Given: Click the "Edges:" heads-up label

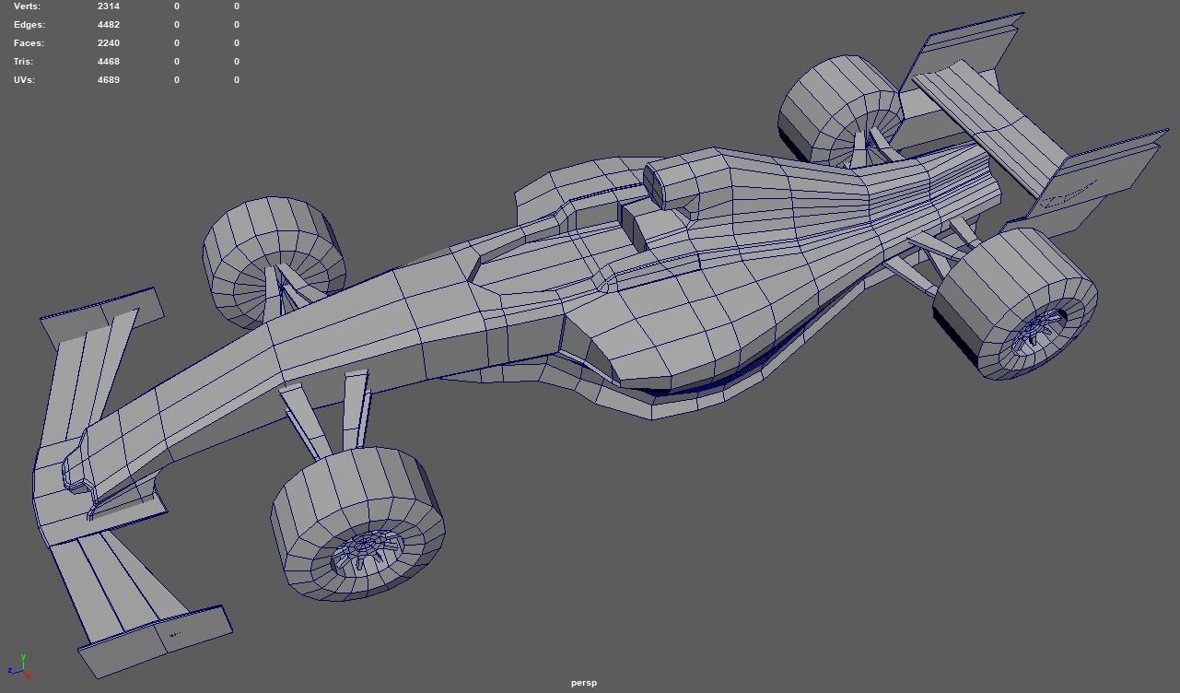Looking at the screenshot, I should (29, 25).
